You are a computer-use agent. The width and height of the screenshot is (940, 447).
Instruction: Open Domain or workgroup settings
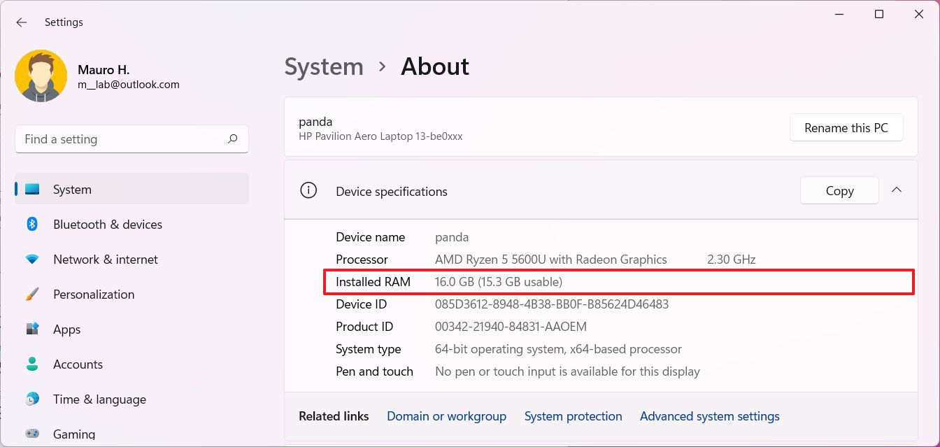pyautogui.click(x=446, y=416)
